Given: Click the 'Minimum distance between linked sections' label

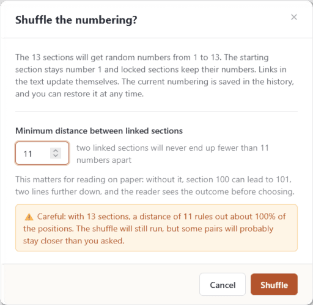Looking at the screenshot, I should tap(99, 131).
